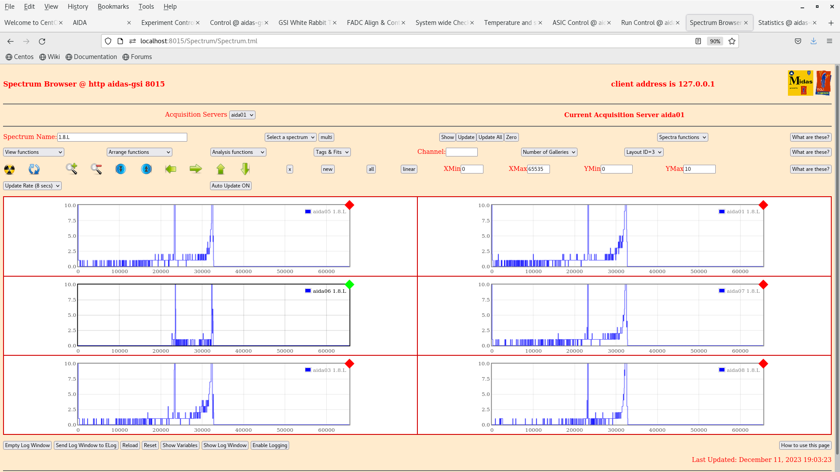Toggle the Auto Update ON button

[231, 186]
